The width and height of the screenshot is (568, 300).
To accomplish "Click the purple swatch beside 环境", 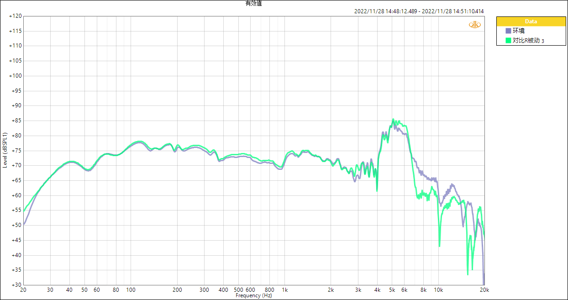I will point(508,31).
